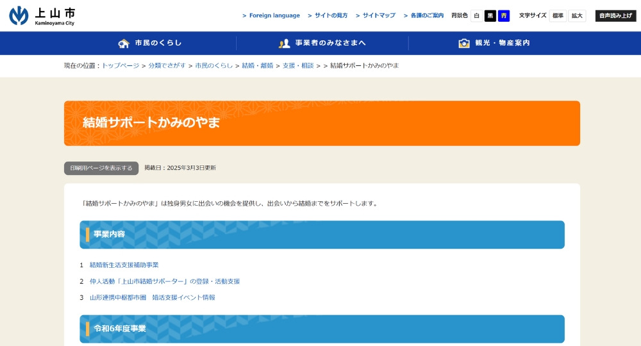
Task: Set background color to blue (青)
Action: 504,15
